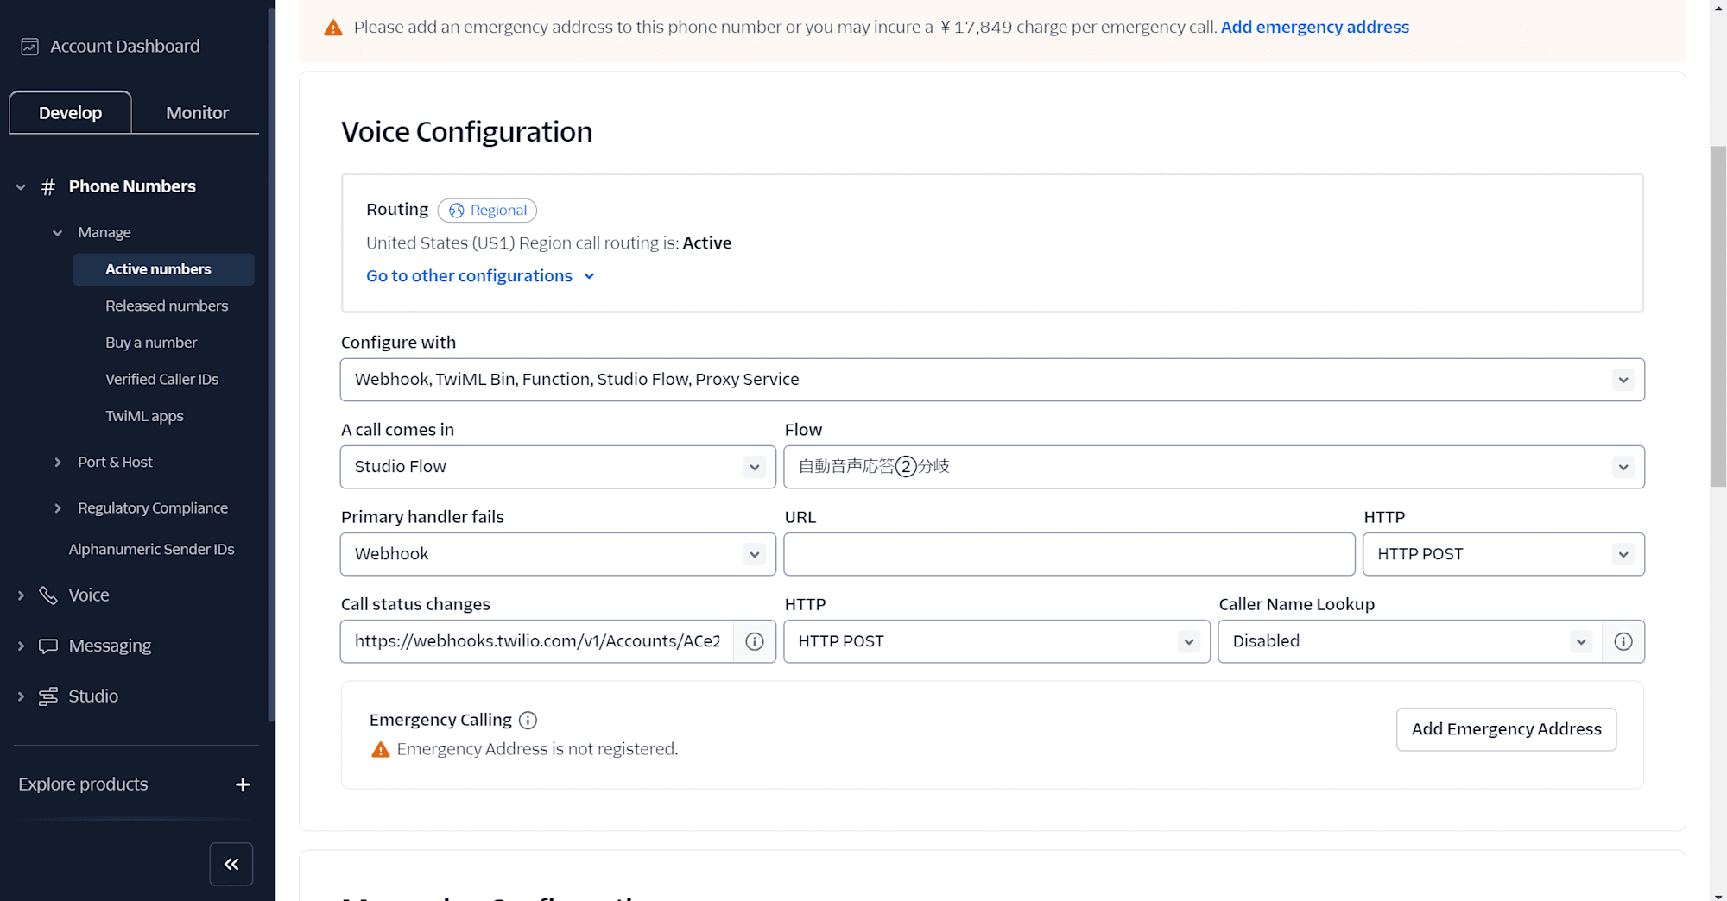Collapse the Phone Numbers section chevron
The height and width of the screenshot is (901, 1727).
(x=21, y=186)
